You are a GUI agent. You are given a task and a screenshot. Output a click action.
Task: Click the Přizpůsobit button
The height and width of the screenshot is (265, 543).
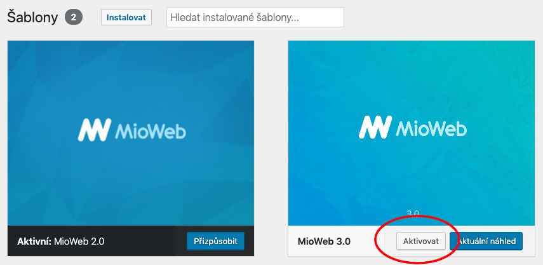[215, 241]
